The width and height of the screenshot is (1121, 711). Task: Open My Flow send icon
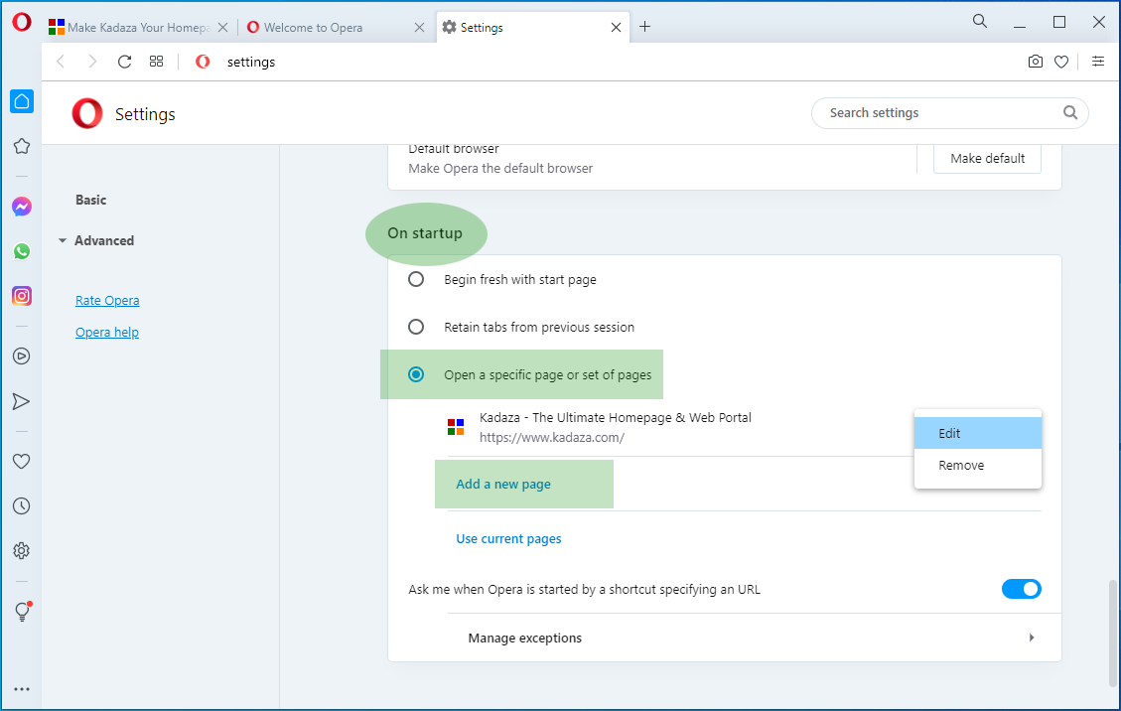click(22, 401)
